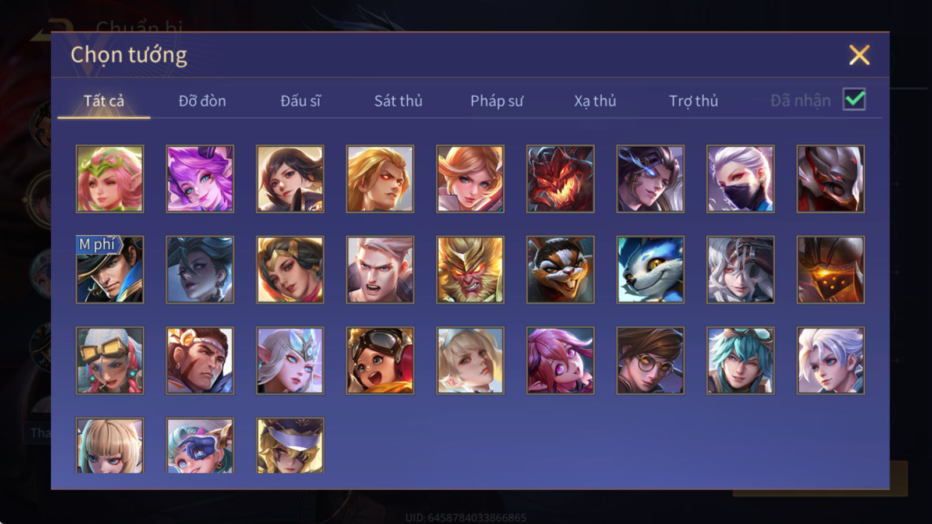Close the Chọn tướng dialog
This screenshot has width=932, height=524.
[x=859, y=55]
